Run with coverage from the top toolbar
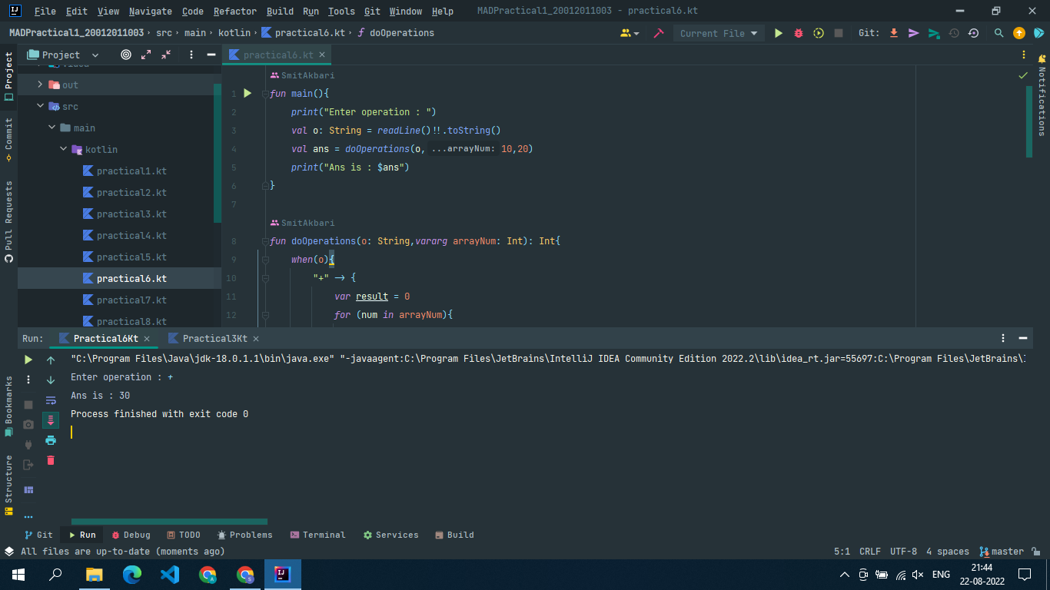 pyautogui.click(x=819, y=33)
